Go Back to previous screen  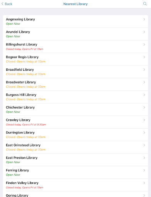tap(7, 4)
